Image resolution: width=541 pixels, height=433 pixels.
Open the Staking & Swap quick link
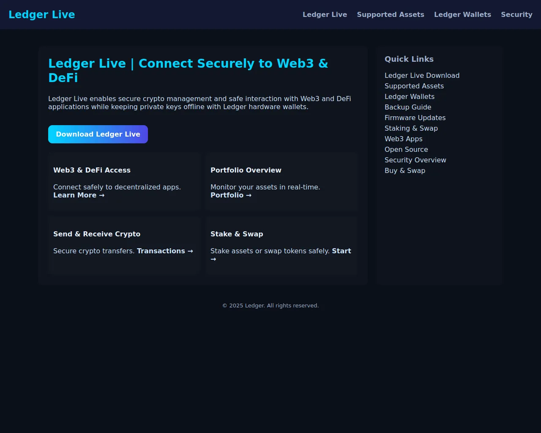411,128
